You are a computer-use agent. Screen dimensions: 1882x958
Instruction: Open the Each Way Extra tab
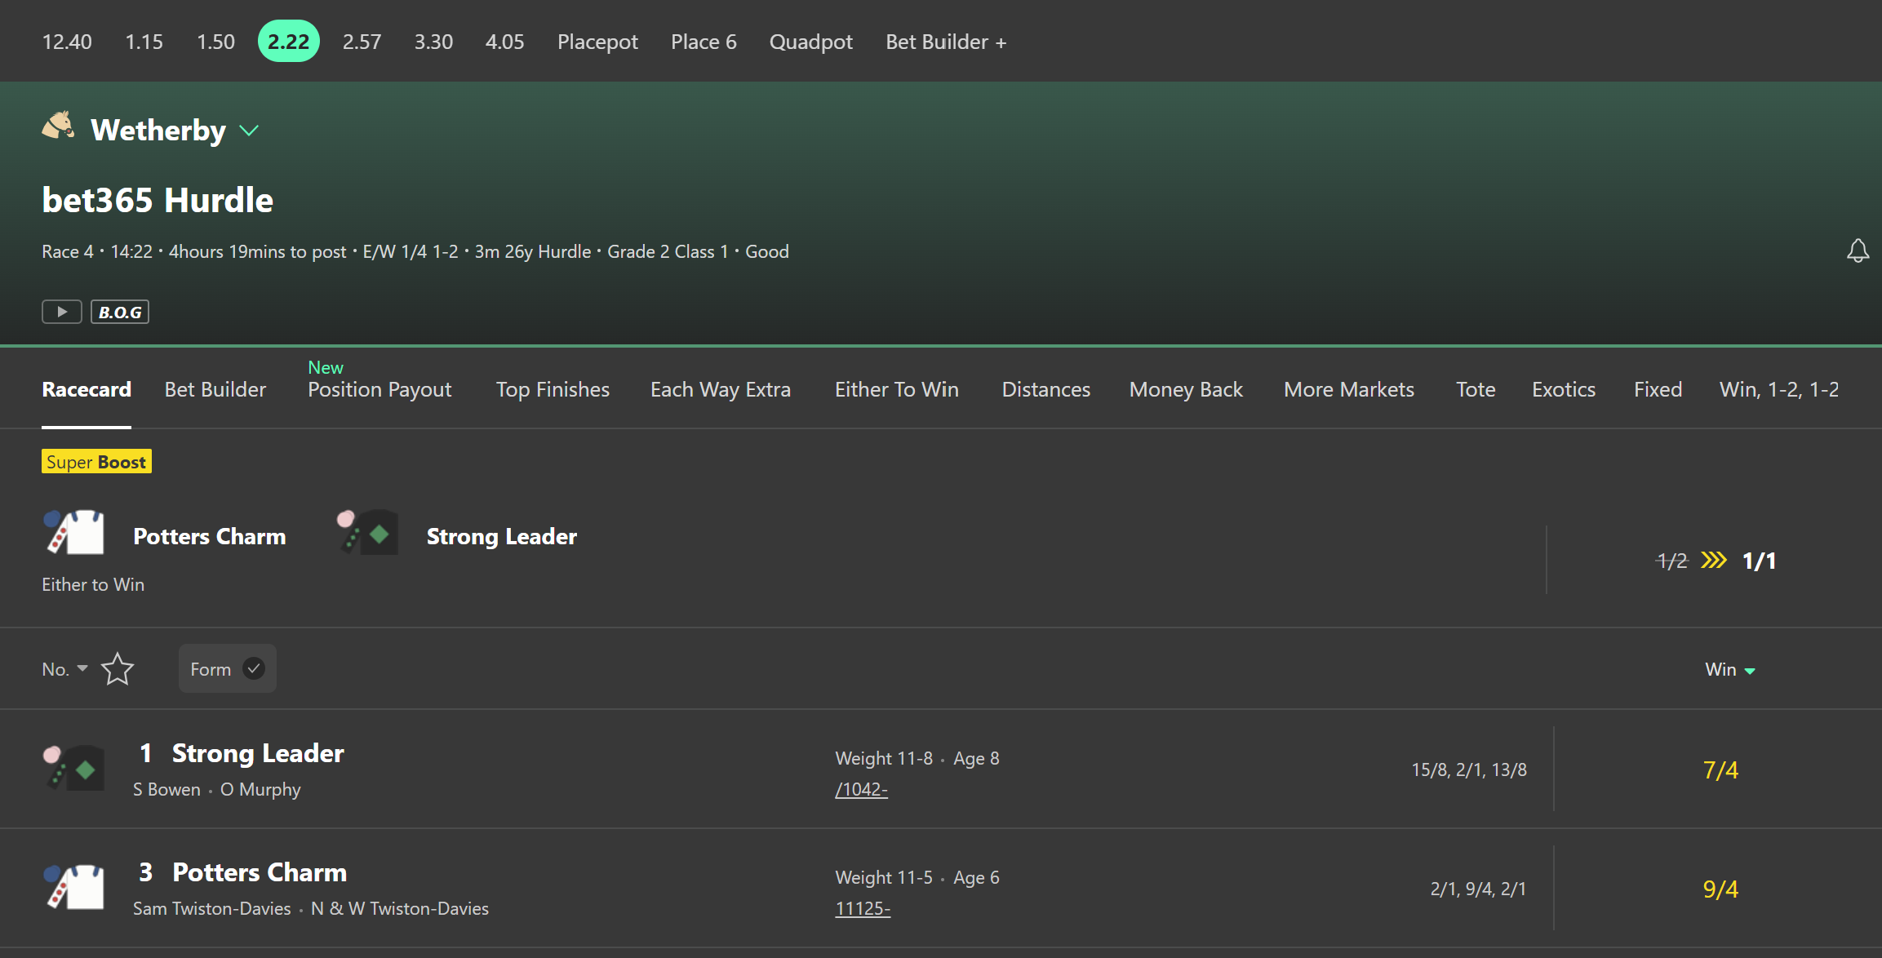point(721,389)
